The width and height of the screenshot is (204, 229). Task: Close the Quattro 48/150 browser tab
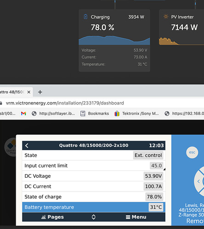(x=29, y=92)
